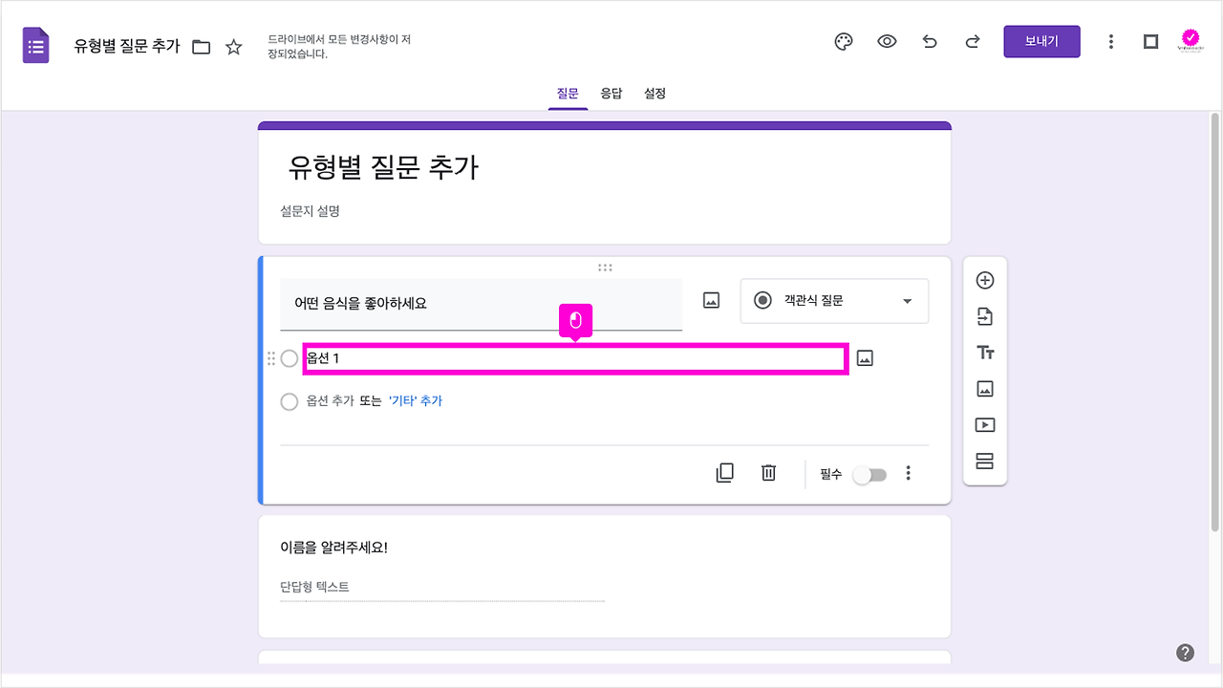Duplicate the food question using copy icon
Image resolution: width=1223 pixels, height=688 pixels.
725,473
